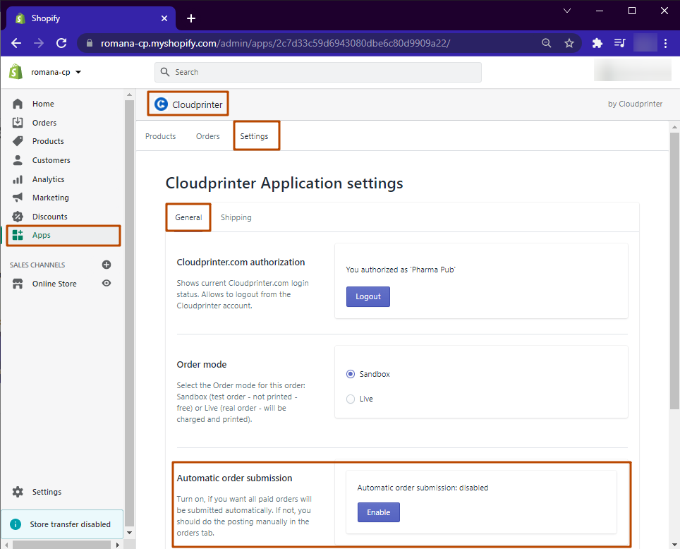Click the main page vertical scrollbar
The width and height of the screenshot is (680, 549).
coord(674,271)
